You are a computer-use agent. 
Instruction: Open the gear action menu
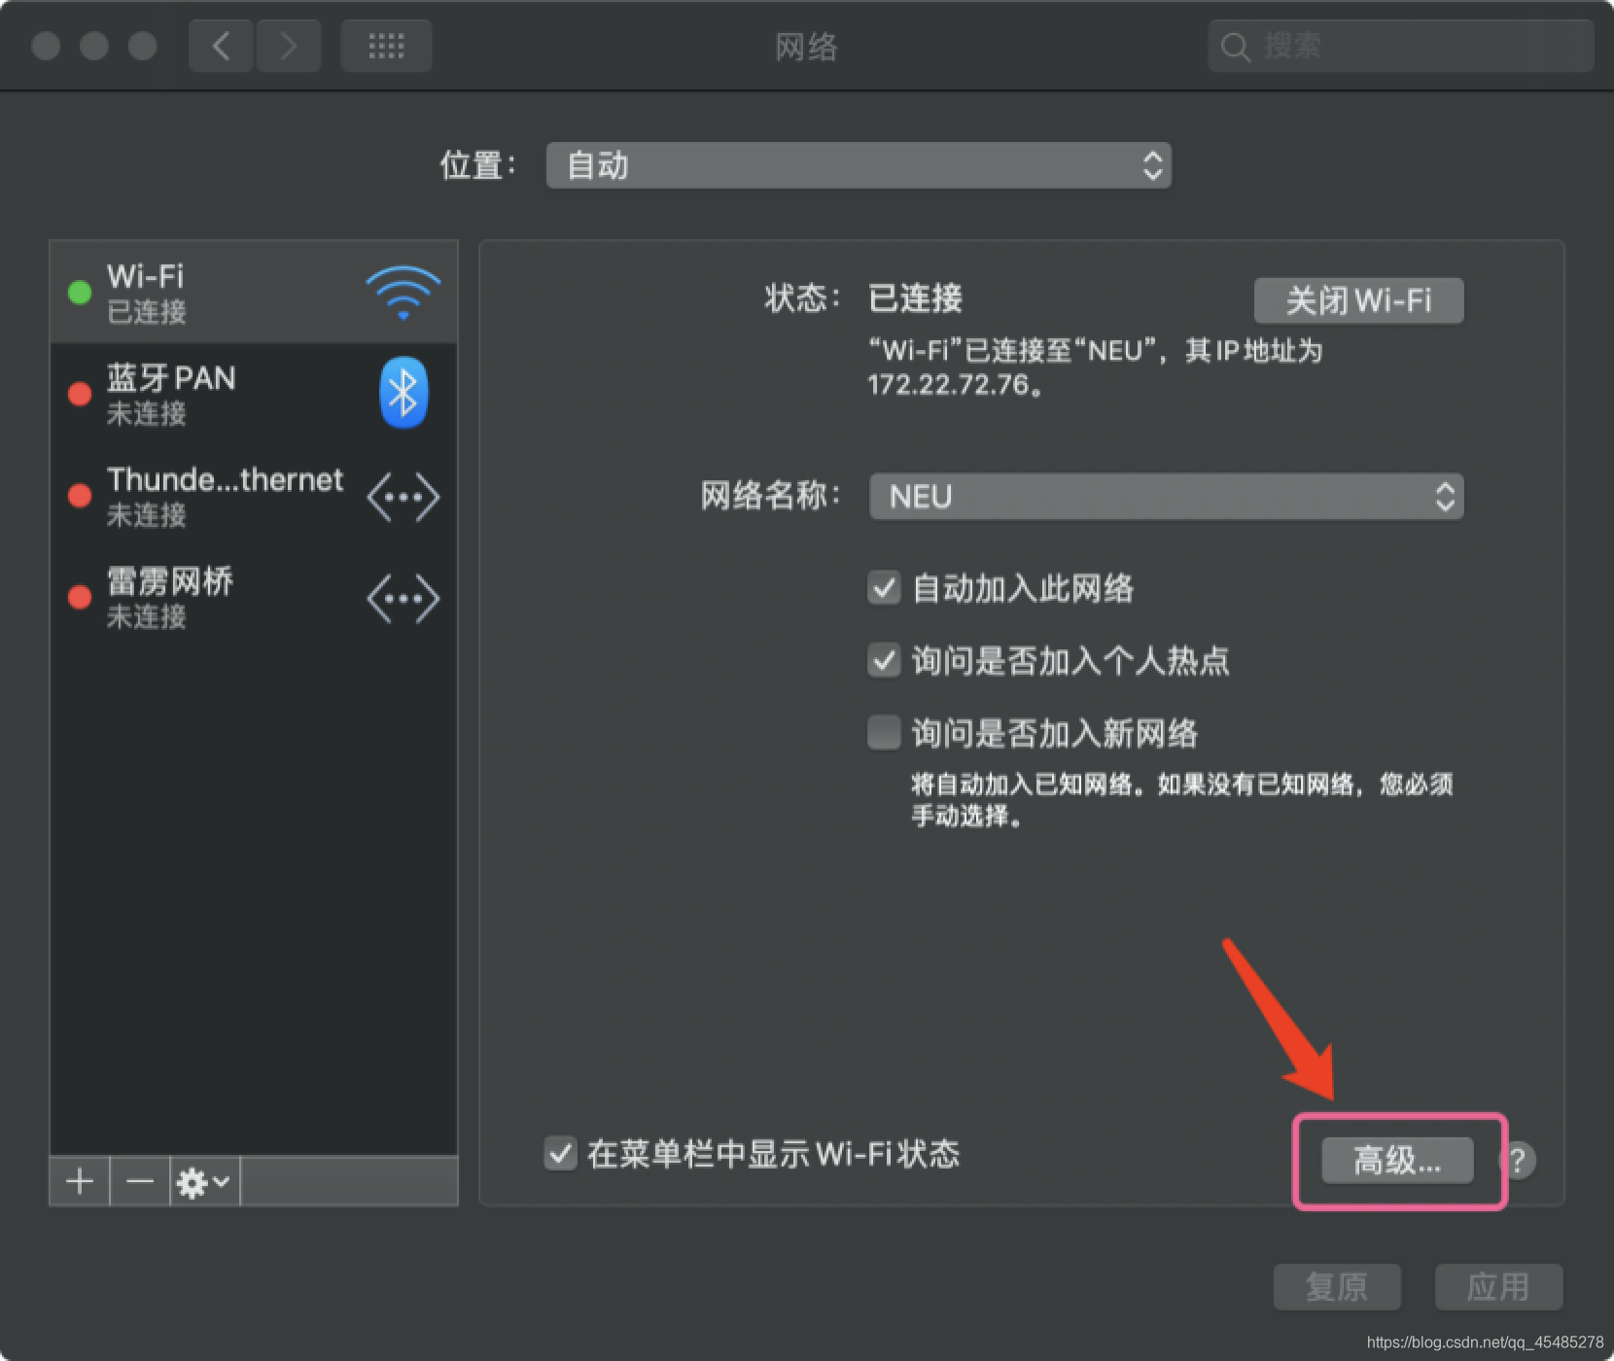[x=204, y=1181]
